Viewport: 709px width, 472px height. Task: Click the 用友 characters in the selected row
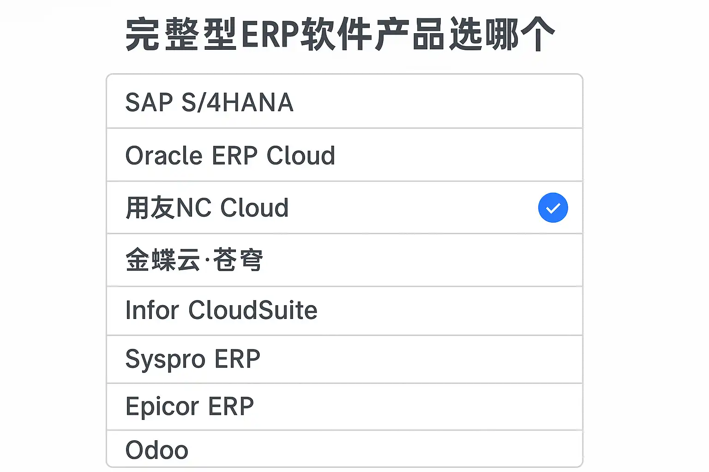(150, 208)
